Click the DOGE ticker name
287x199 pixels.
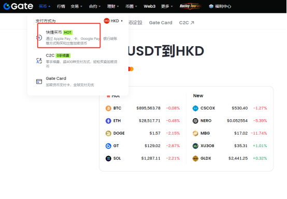[119, 133]
